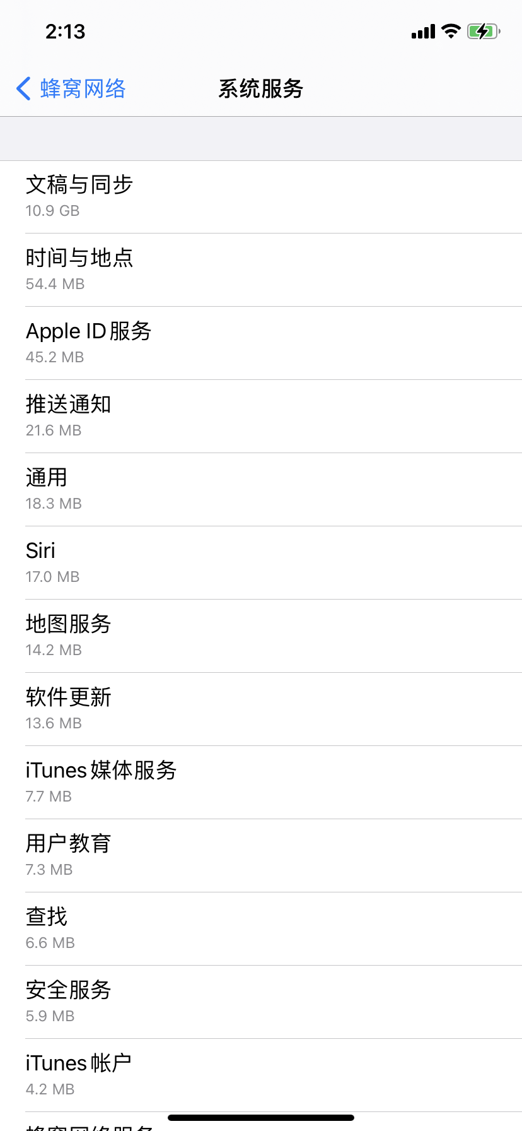Tap the 2:13 clock in status bar

(x=65, y=32)
